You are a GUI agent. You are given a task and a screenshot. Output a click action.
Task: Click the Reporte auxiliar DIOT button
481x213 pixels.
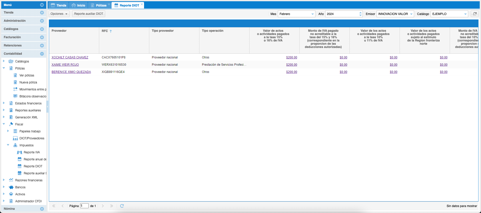click(89, 14)
